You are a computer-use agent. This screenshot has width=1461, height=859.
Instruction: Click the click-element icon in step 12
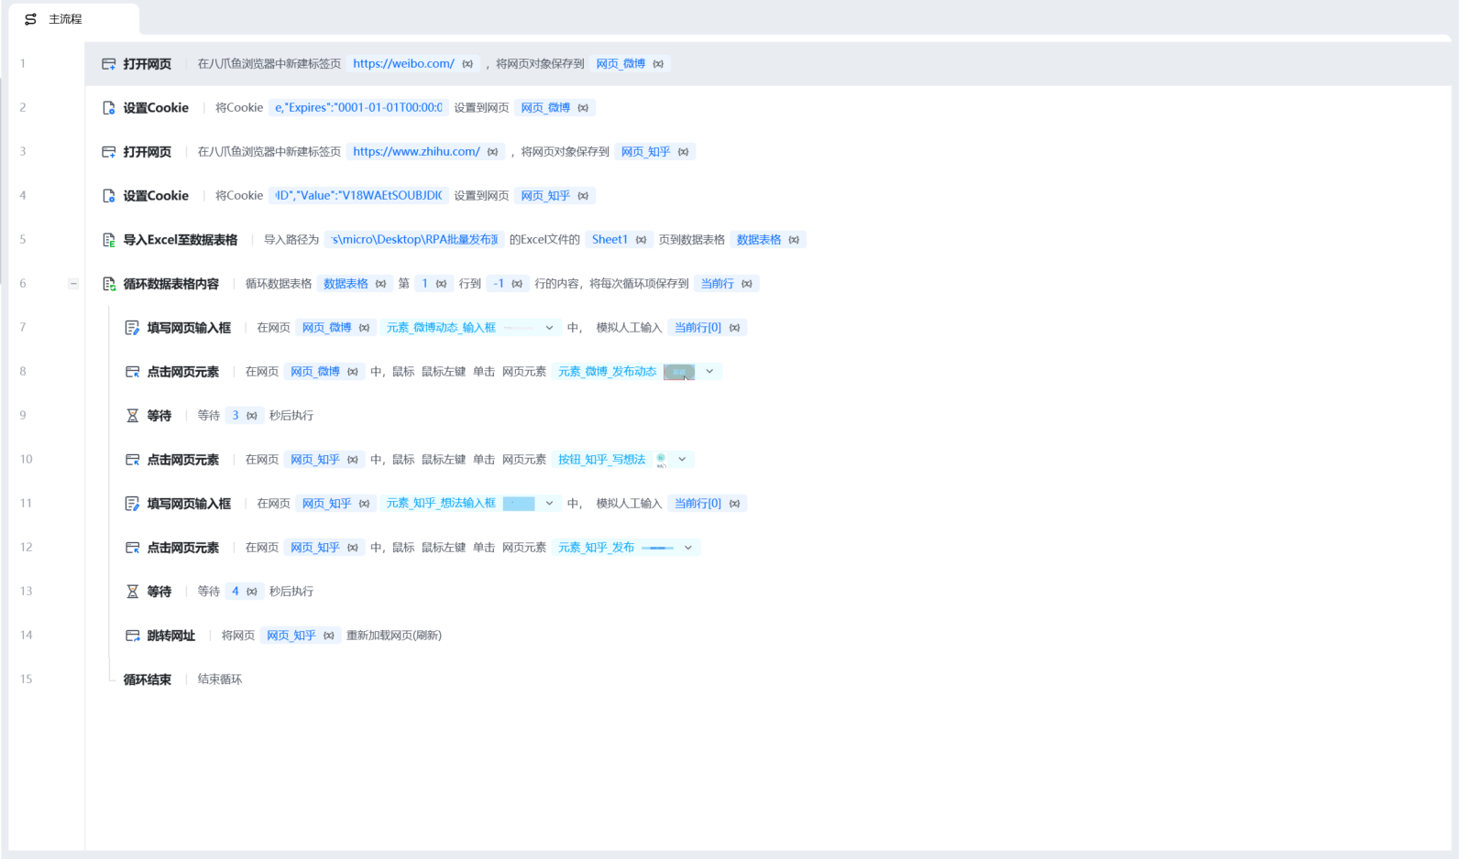[132, 548]
